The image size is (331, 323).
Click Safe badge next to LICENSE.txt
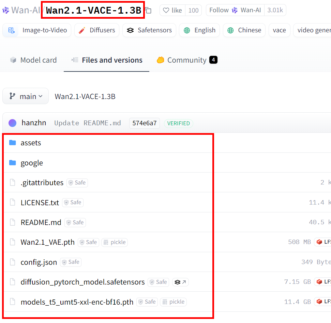pyautogui.click(x=73, y=203)
